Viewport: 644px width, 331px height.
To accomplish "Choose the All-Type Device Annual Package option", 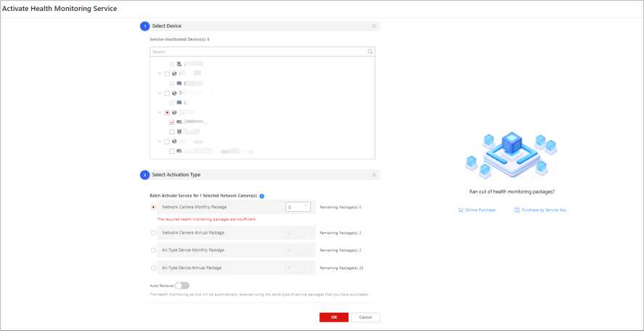I will [153, 268].
